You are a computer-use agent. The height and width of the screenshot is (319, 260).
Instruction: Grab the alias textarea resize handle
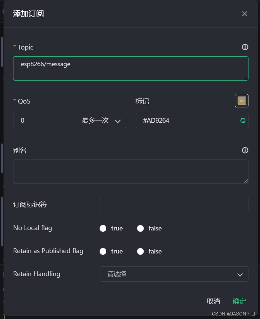246,181
